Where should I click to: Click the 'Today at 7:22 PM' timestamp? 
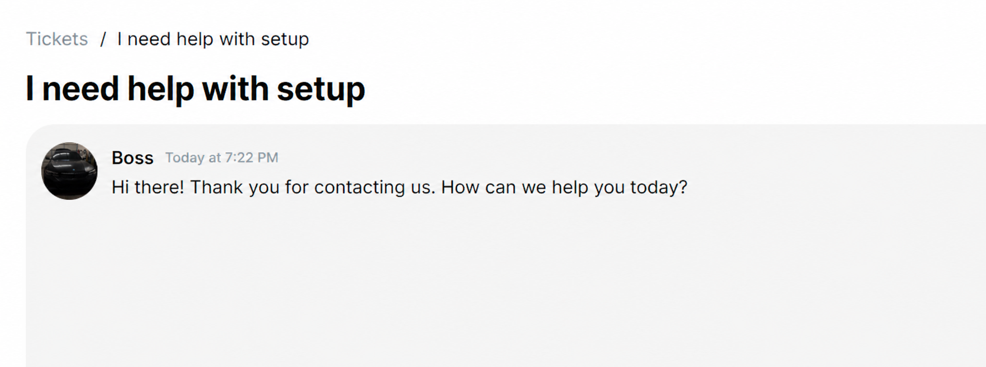pyautogui.click(x=221, y=158)
